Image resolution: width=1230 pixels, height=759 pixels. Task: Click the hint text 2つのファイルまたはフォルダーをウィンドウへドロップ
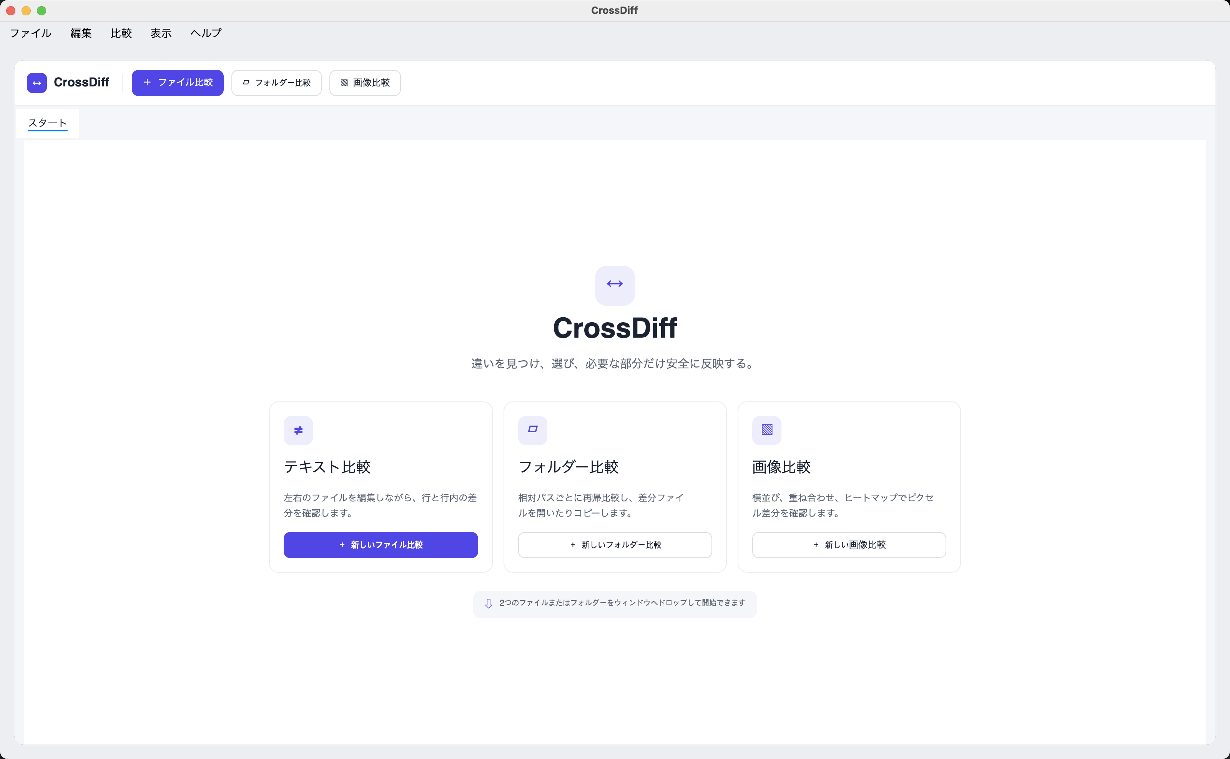pos(622,603)
